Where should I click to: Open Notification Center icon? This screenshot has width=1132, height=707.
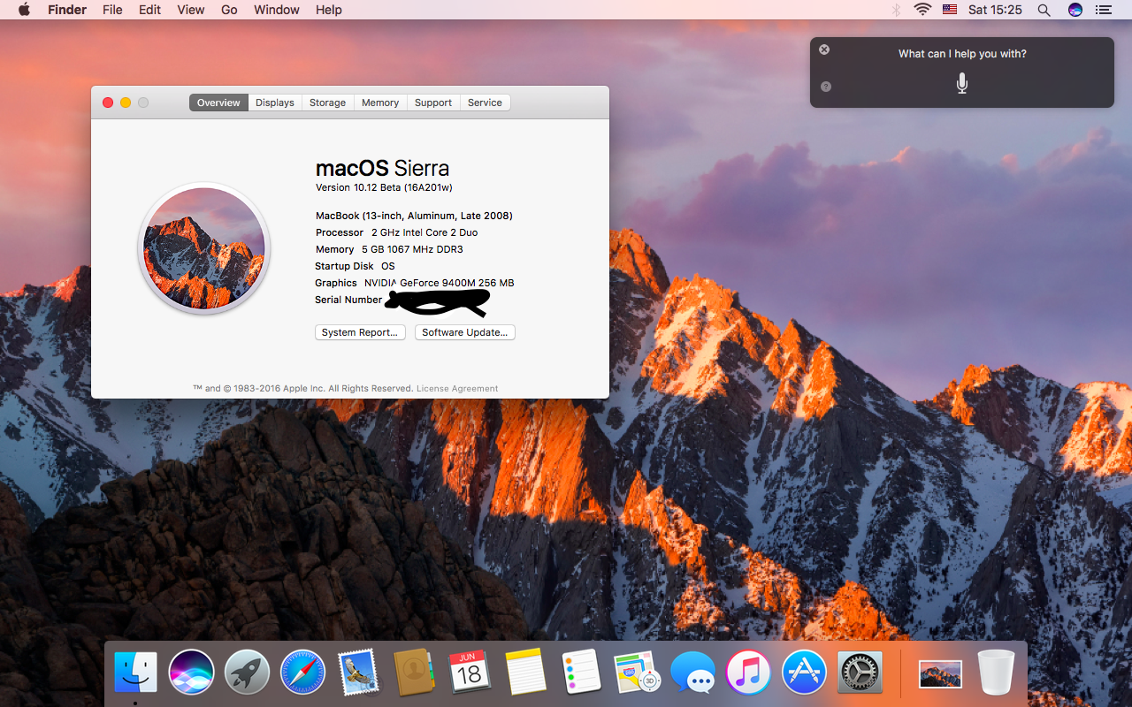coord(1103,10)
